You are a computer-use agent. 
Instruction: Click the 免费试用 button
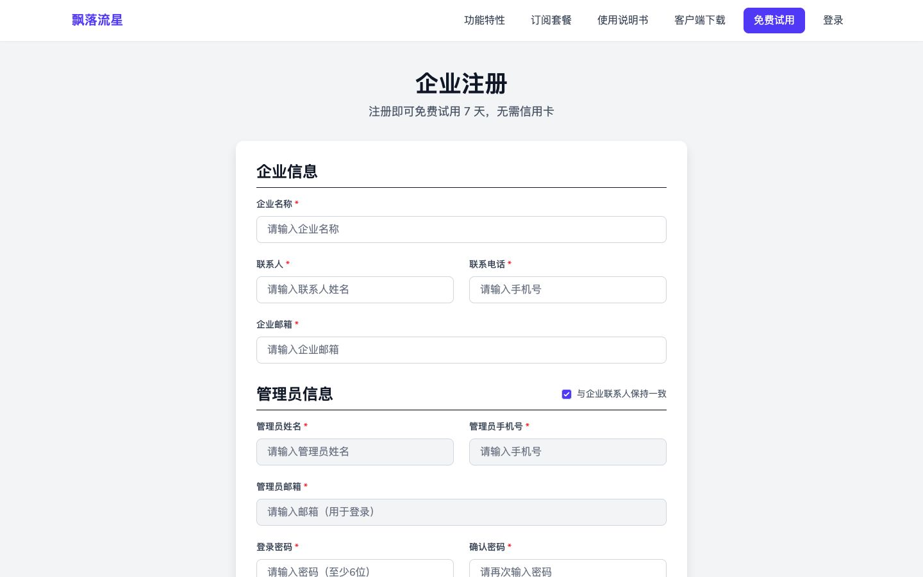click(x=774, y=21)
